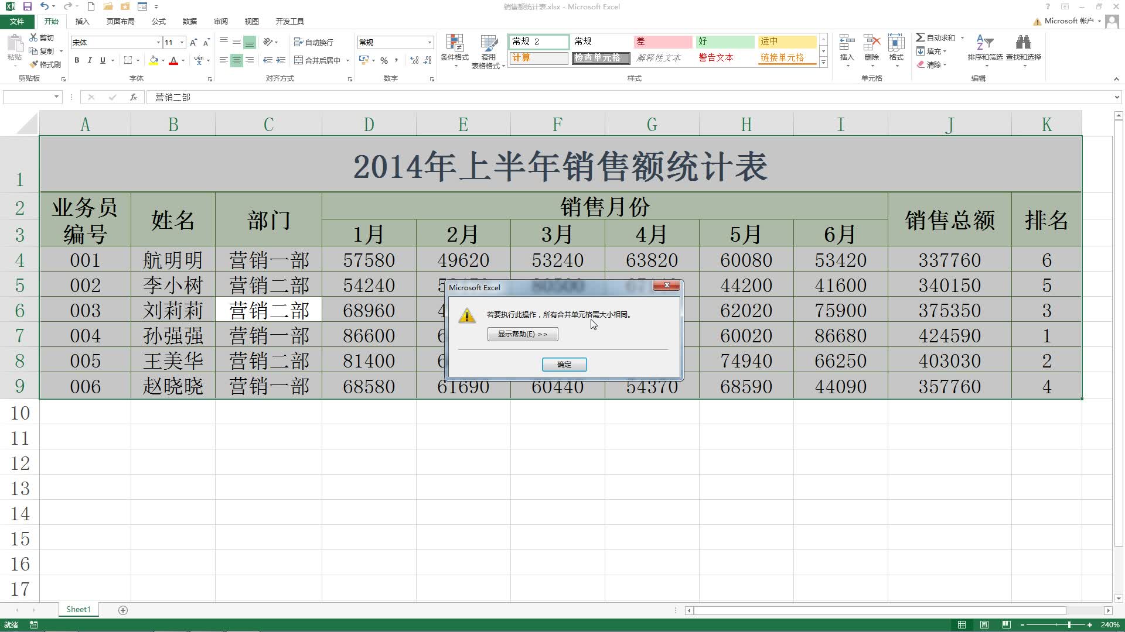Switch to the 插入 ribbon tab
The image size is (1125, 632).
point(82,21)
